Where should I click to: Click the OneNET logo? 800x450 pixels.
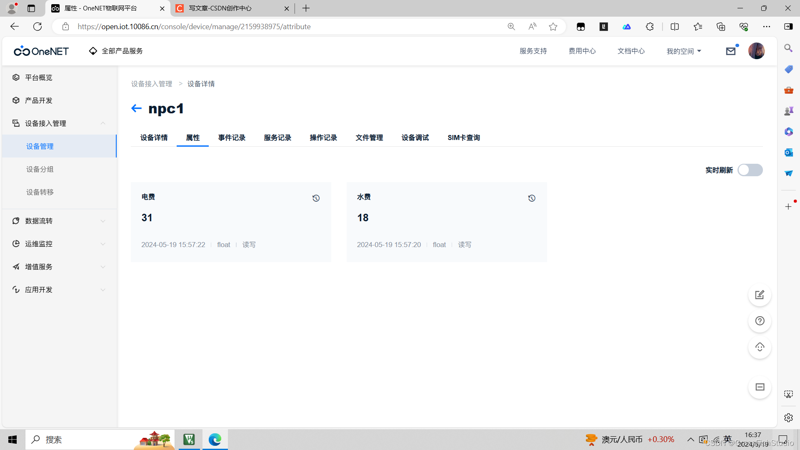41,51
